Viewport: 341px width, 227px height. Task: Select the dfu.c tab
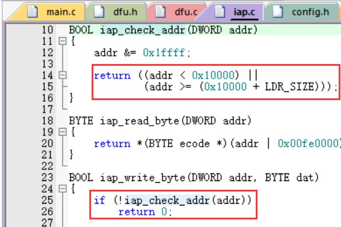pyautogui.click(x=176, y=12)
